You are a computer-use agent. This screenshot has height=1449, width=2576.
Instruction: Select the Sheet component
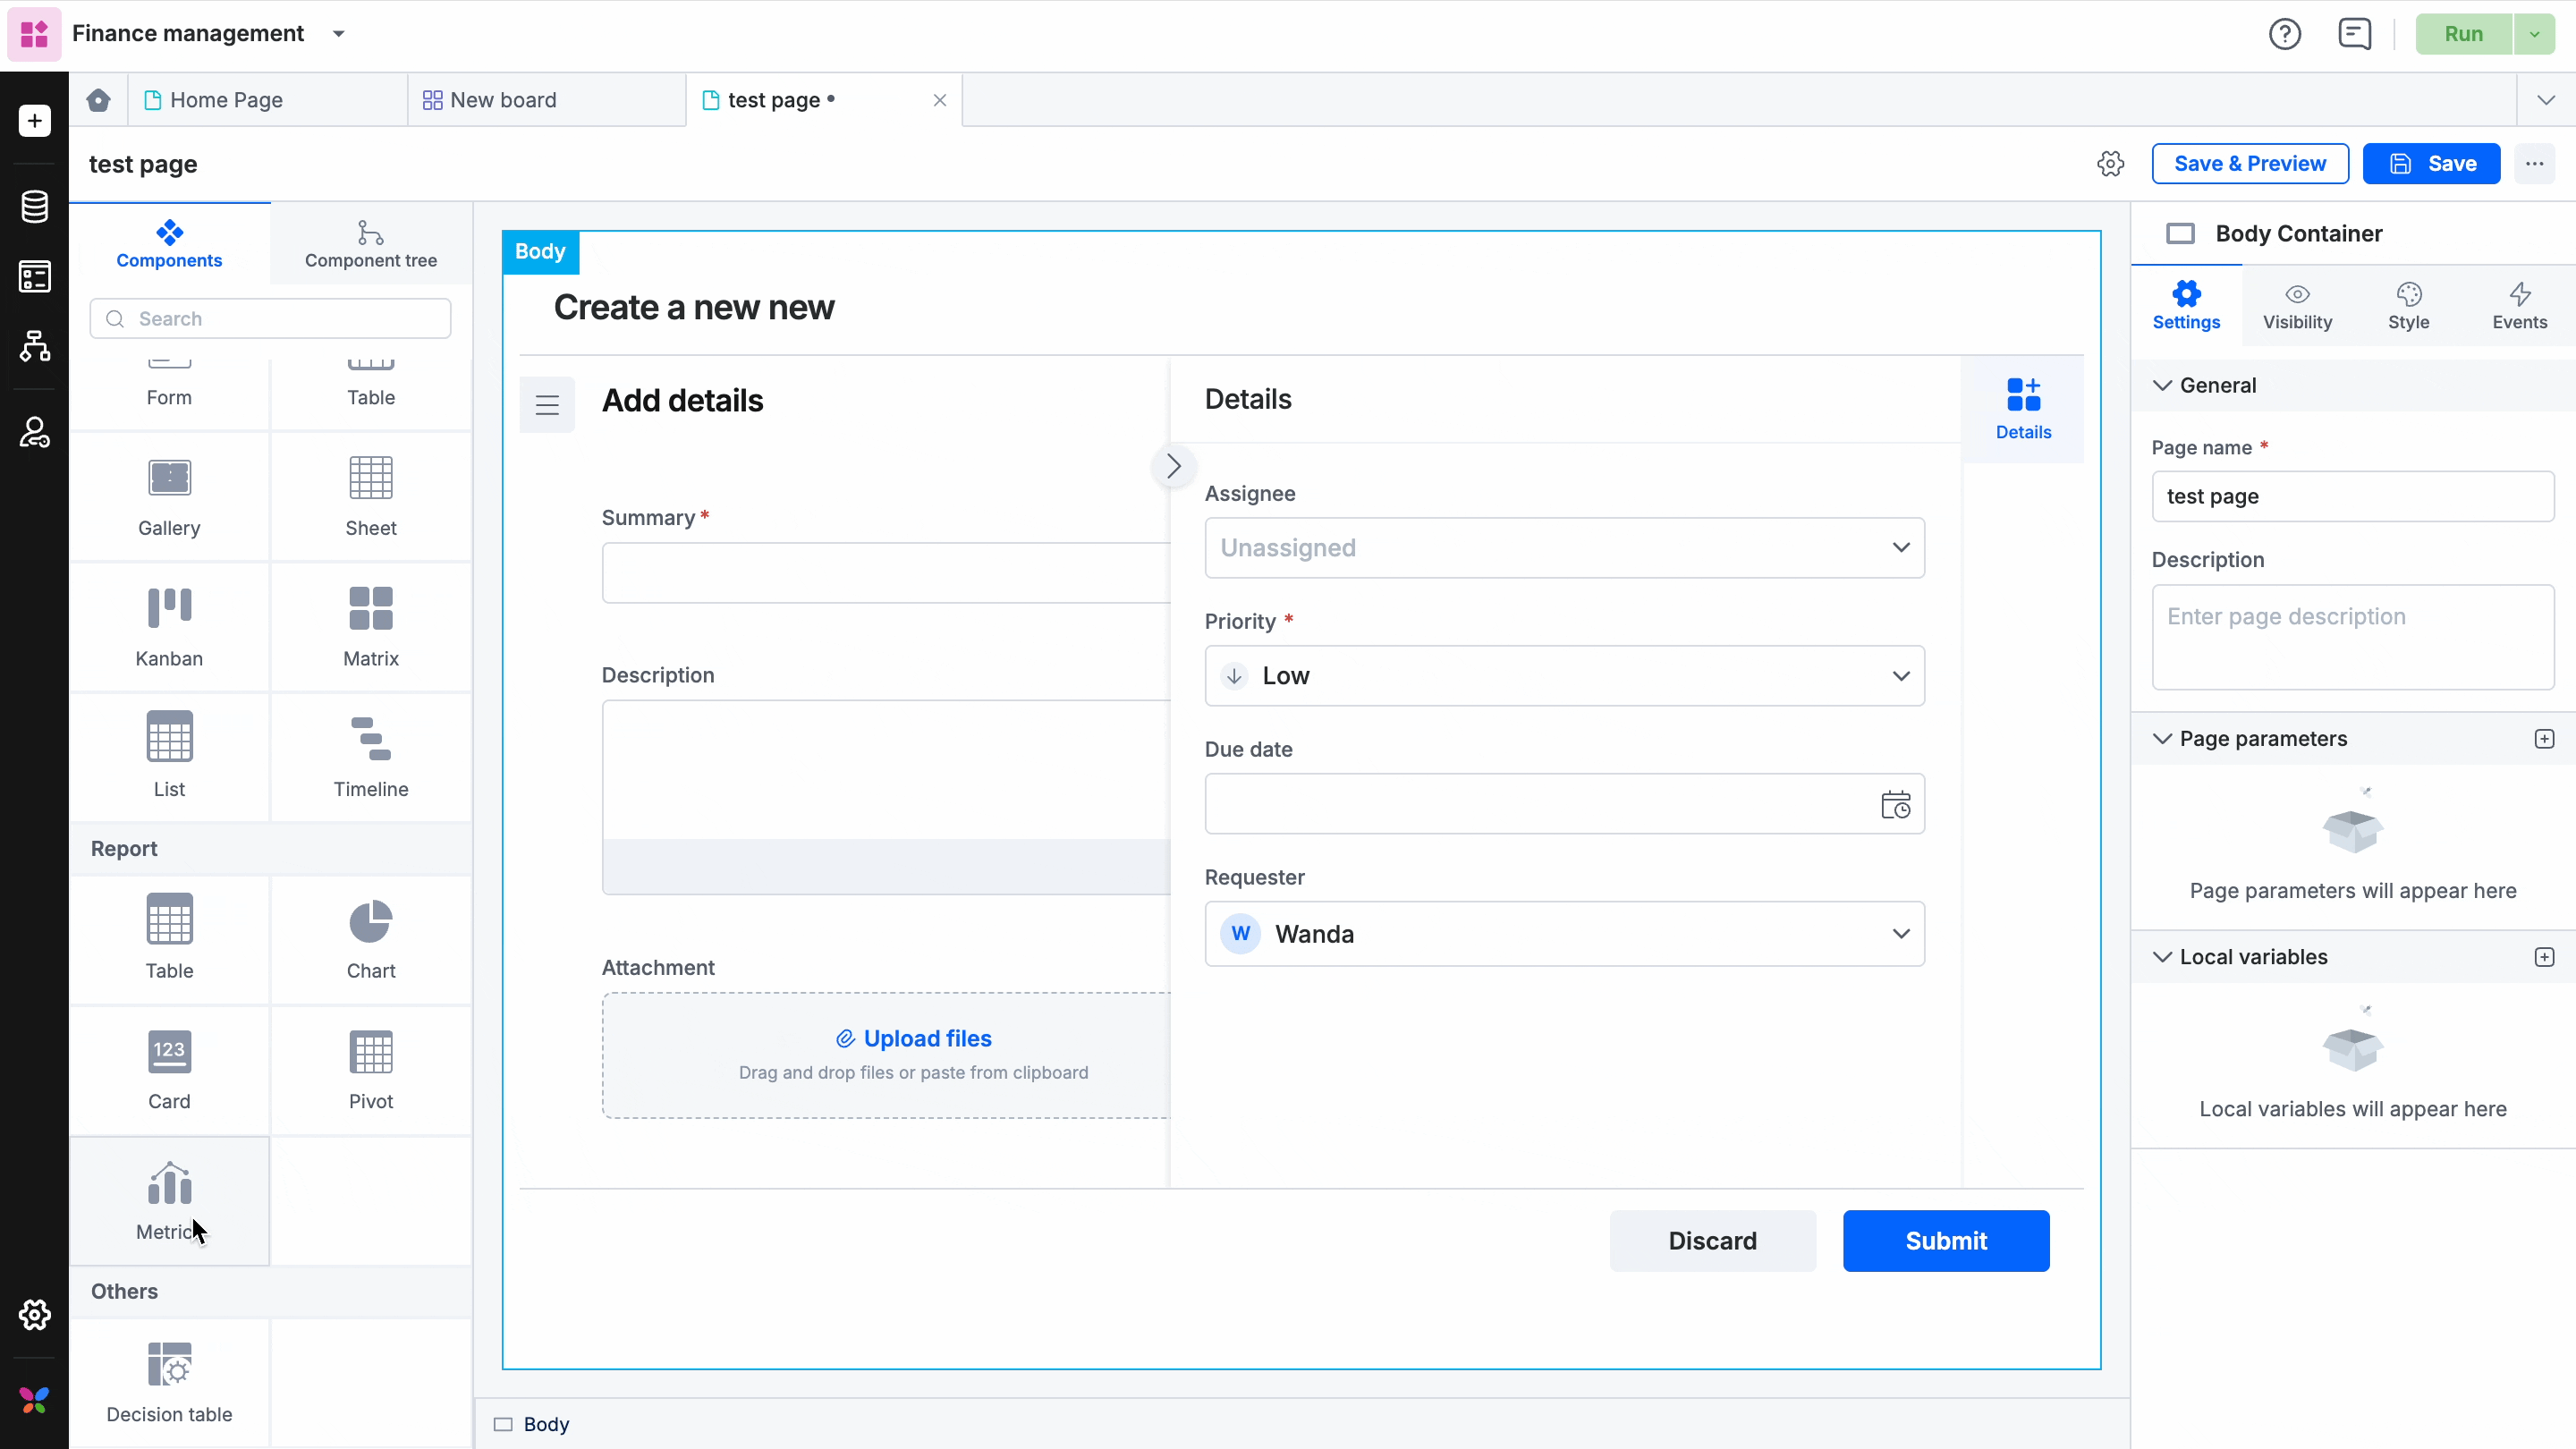pyautogui.click(x=371, y=497)
